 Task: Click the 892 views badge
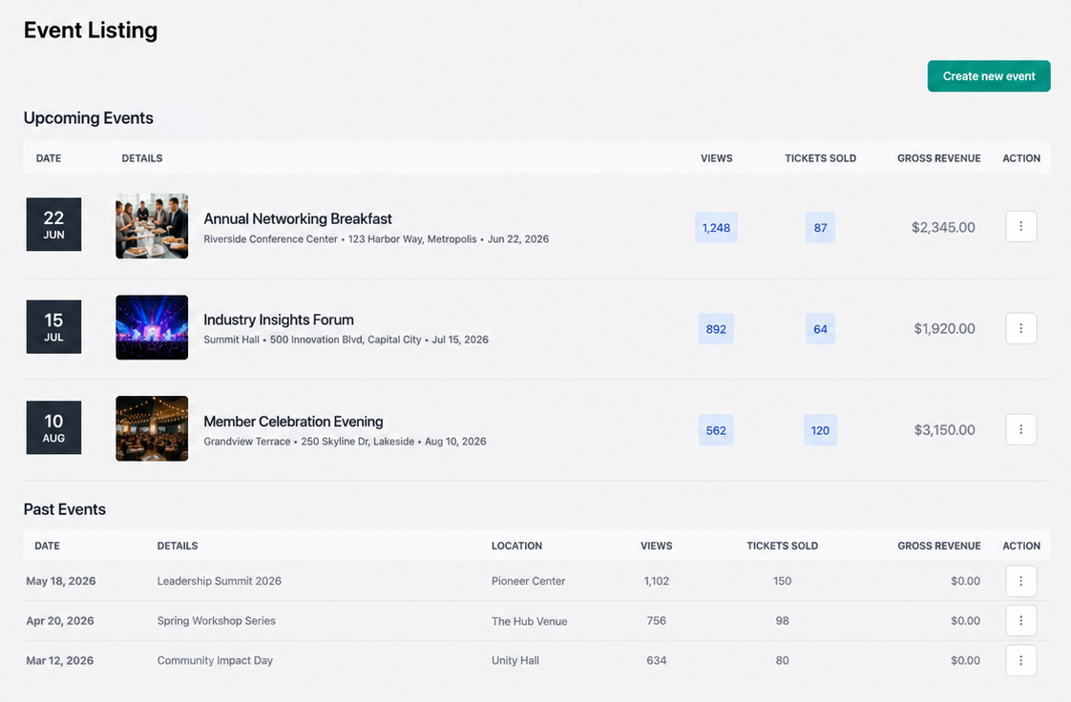click(x=716, y=329)
